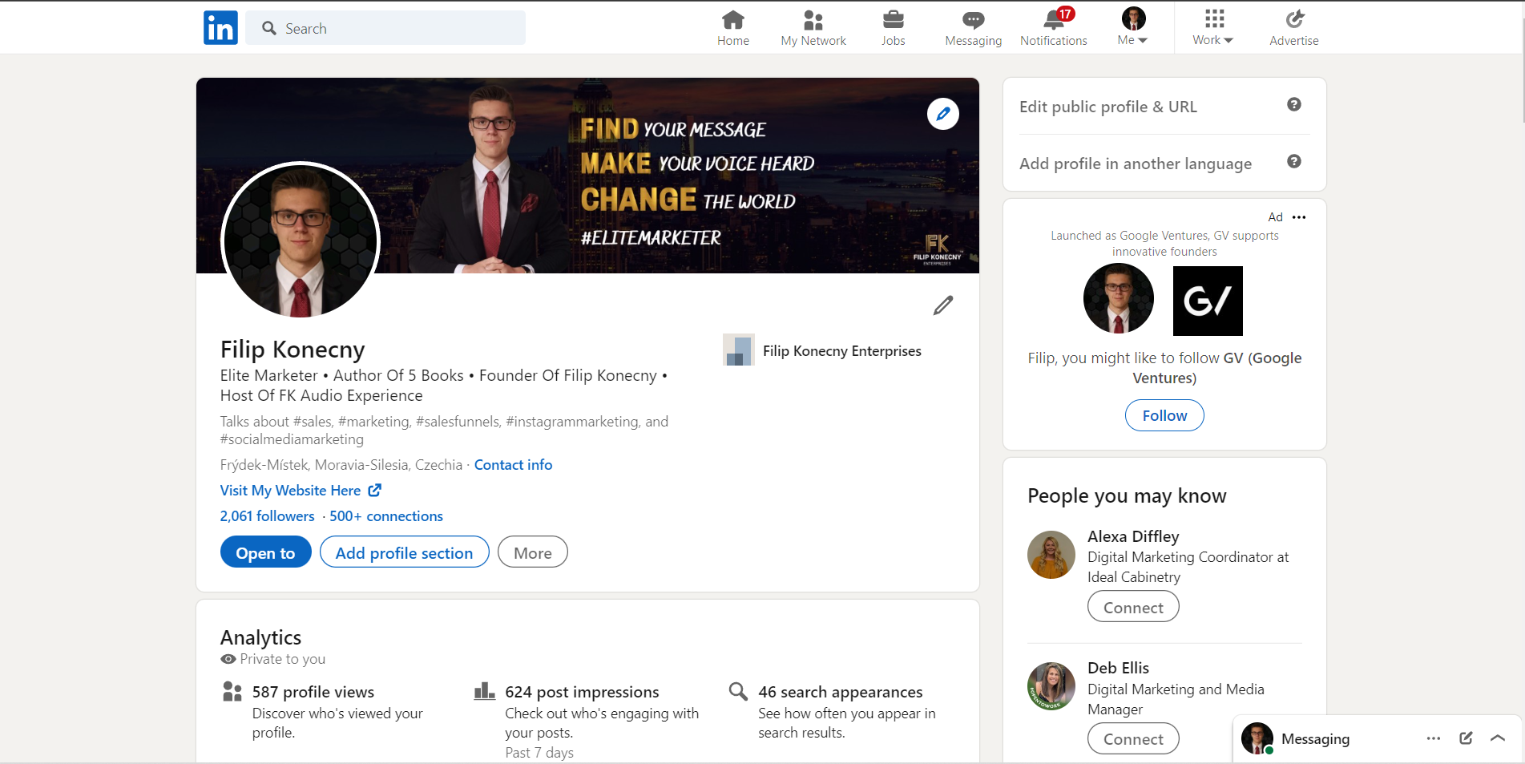This screenshot has height=764, width=1525.
Task: Click the LinkedIn logo
Action: click(x=220, y=27)
